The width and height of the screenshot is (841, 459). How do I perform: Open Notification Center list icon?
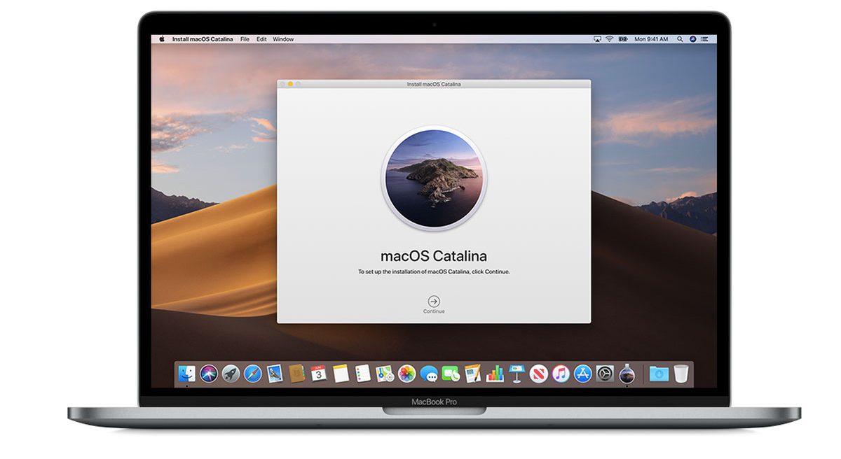click(x=706, y=39)
